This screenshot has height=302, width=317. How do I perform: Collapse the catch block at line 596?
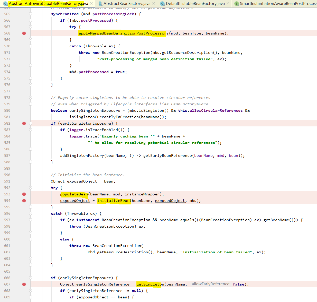(31, 213)
